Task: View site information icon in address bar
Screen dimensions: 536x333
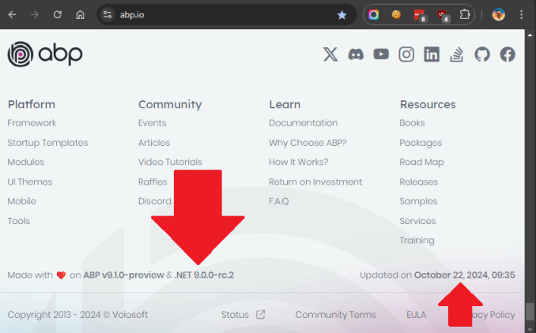Action: (x=108, y=15)
